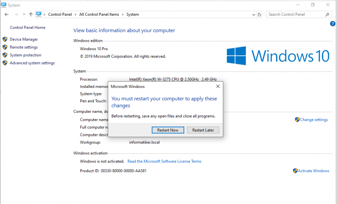This screenshot has width=337, height=204.
Task: Click the processor value Intel(R) Xeon(R) W-3275
Action: pyautogui.click(x=173, y=79)
